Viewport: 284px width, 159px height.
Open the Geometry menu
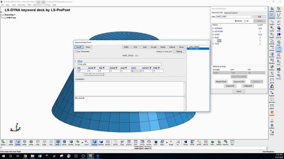(x=22, y=5)
